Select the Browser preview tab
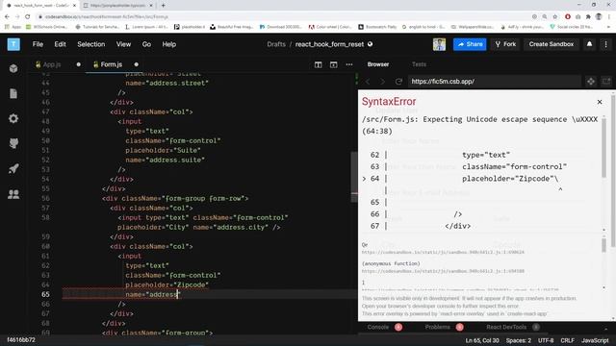Screen dimensions: 616x346 378,64
